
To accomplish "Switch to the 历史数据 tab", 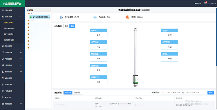I will (78, 93).
